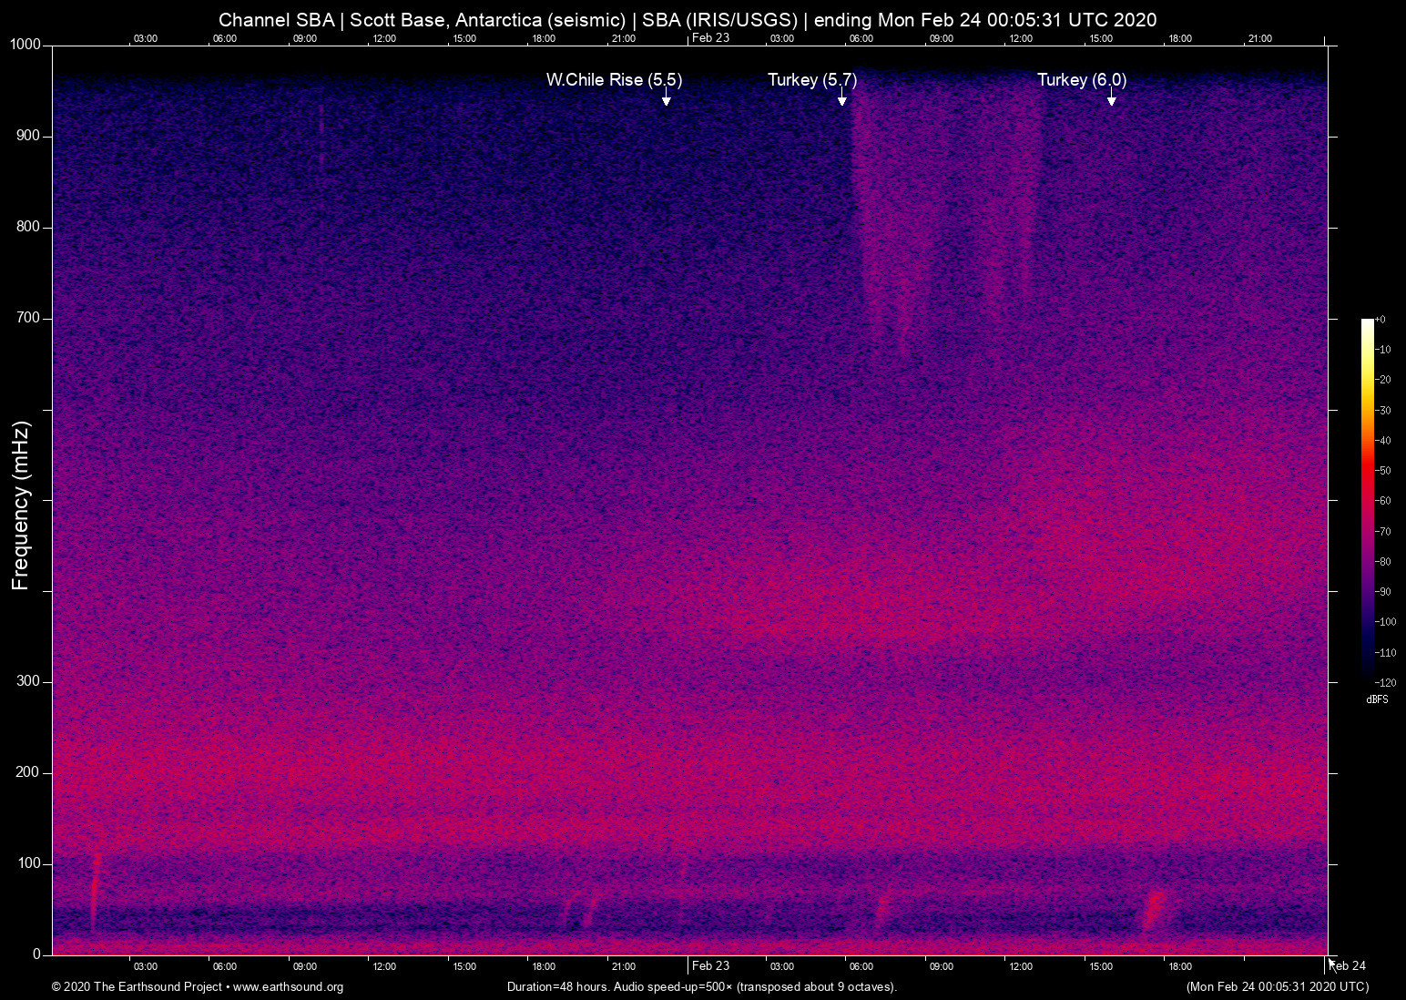The image size is (1406, 1000).
Task: Click the Feb 23 label on top time axis
Action: click(x=710, y=37)
